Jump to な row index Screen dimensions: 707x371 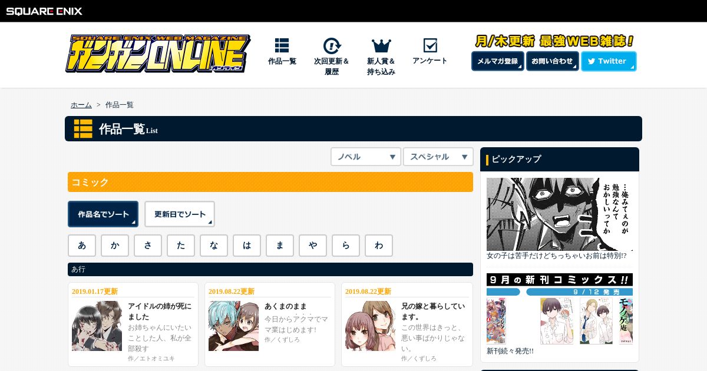[214, 246]
